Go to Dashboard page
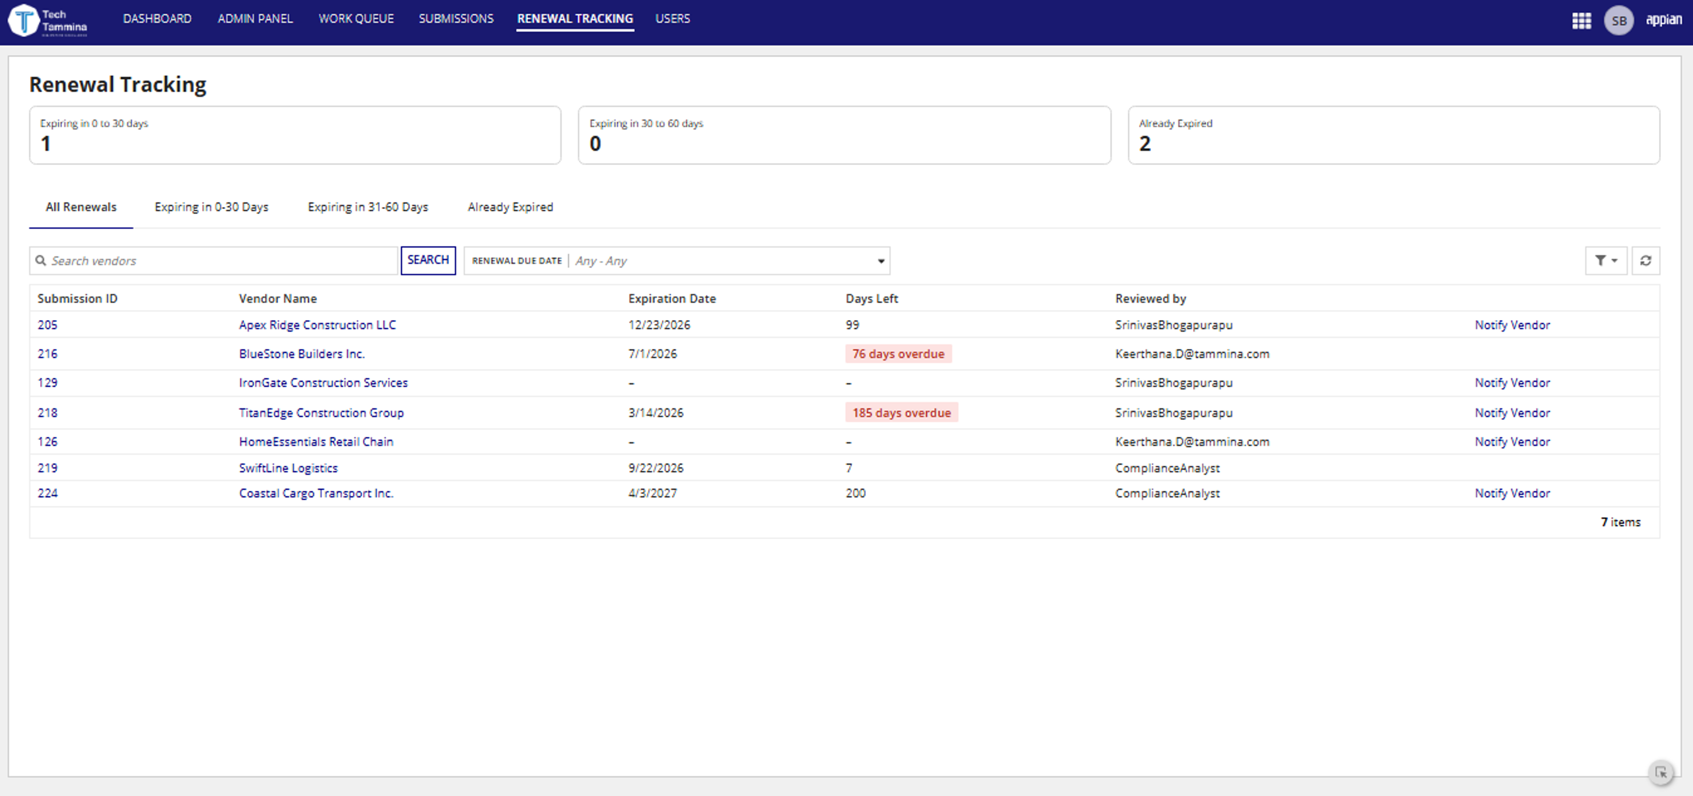Image resolution: width=1693 pixels, height=796 pixels. coord(157,19)
